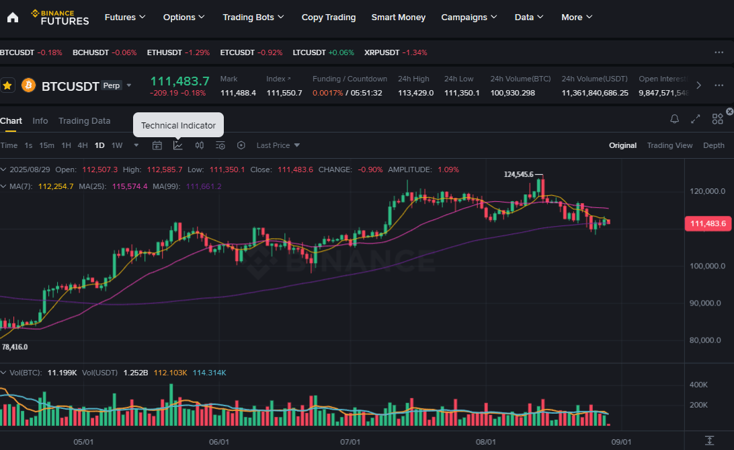
Task: Open the layout grid icon
Action: [717, 119]
